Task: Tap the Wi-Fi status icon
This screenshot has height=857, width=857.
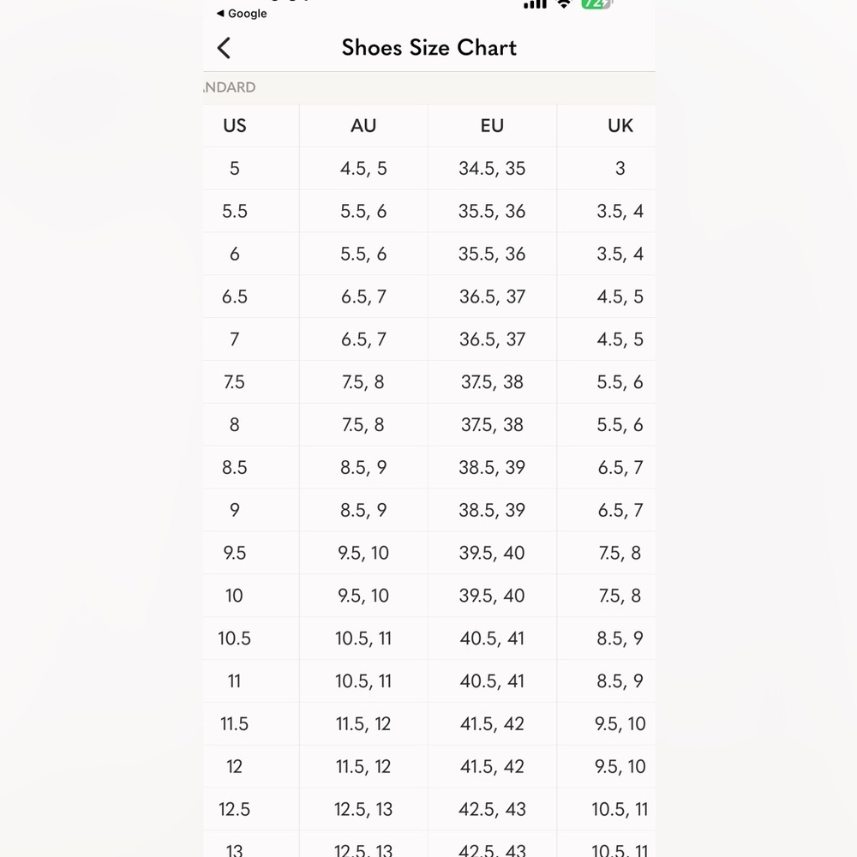Action: (x=563, y=3)
